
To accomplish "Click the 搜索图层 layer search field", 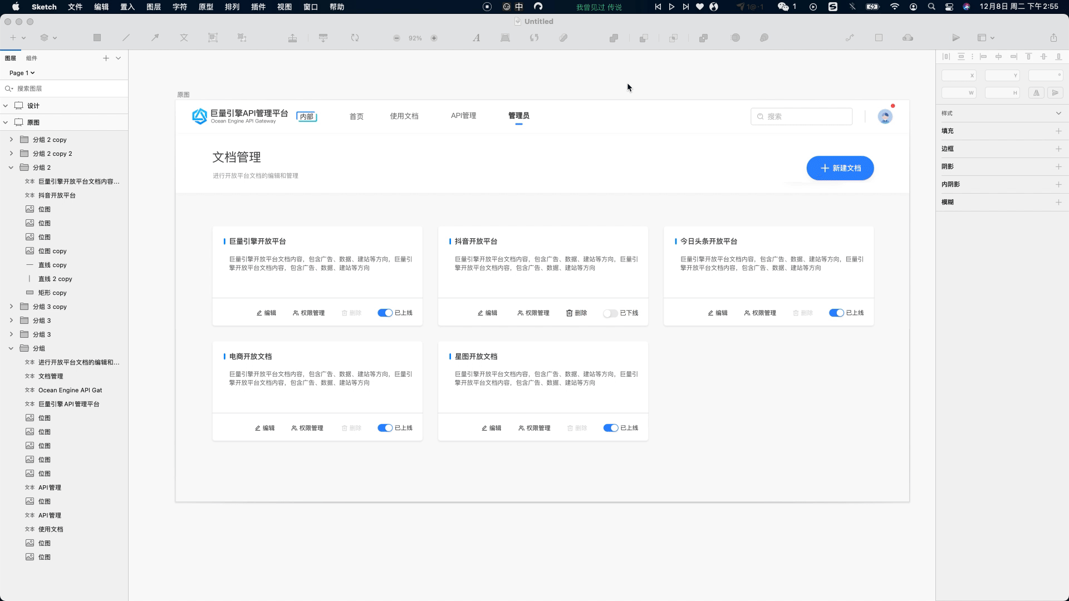I will (64, 88).
